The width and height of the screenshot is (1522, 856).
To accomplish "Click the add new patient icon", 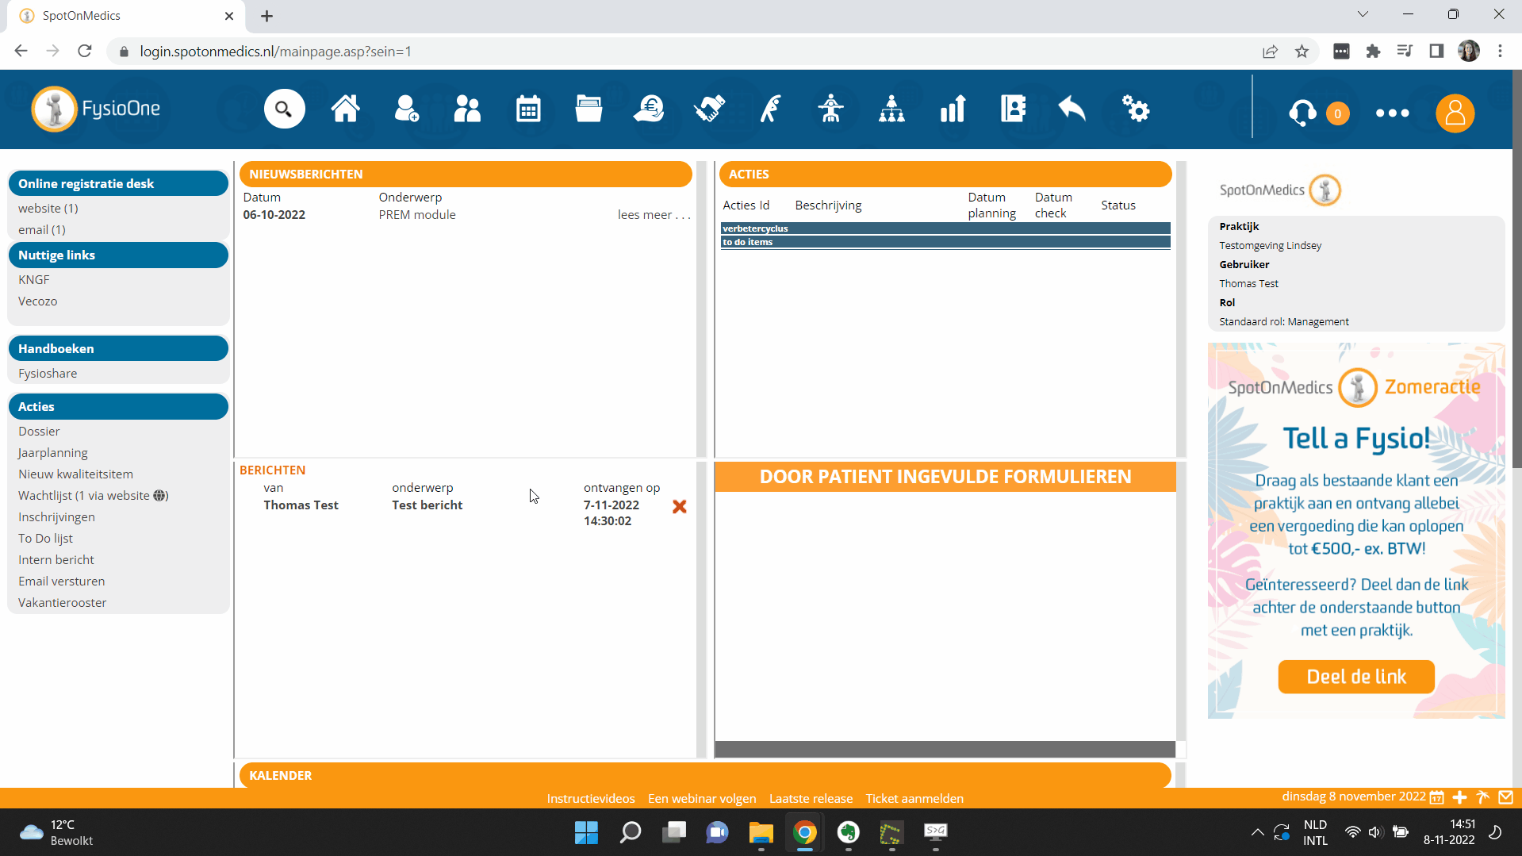I will [406, 109].
